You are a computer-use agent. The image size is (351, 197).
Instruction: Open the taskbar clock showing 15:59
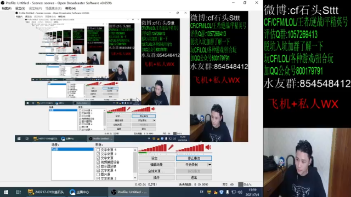click(x=252, y=192)
